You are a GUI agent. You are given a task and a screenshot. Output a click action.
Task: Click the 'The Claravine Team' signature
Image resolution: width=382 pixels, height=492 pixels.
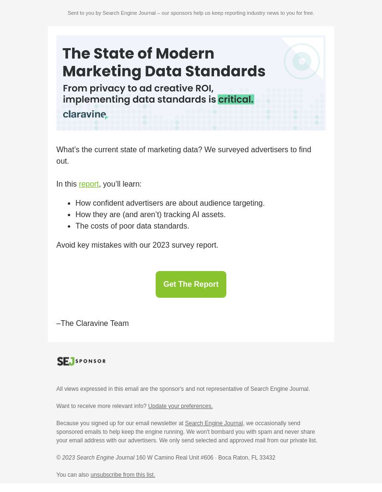coord(93,324)
